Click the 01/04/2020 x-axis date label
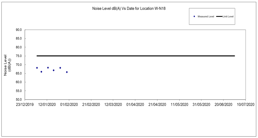The height and width of the screenshot is (138, 258). 135,105
